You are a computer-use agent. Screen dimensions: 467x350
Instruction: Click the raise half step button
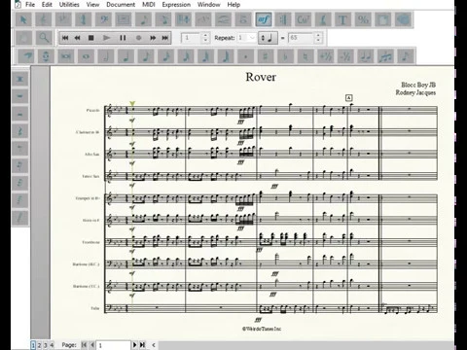coord(326,56)
